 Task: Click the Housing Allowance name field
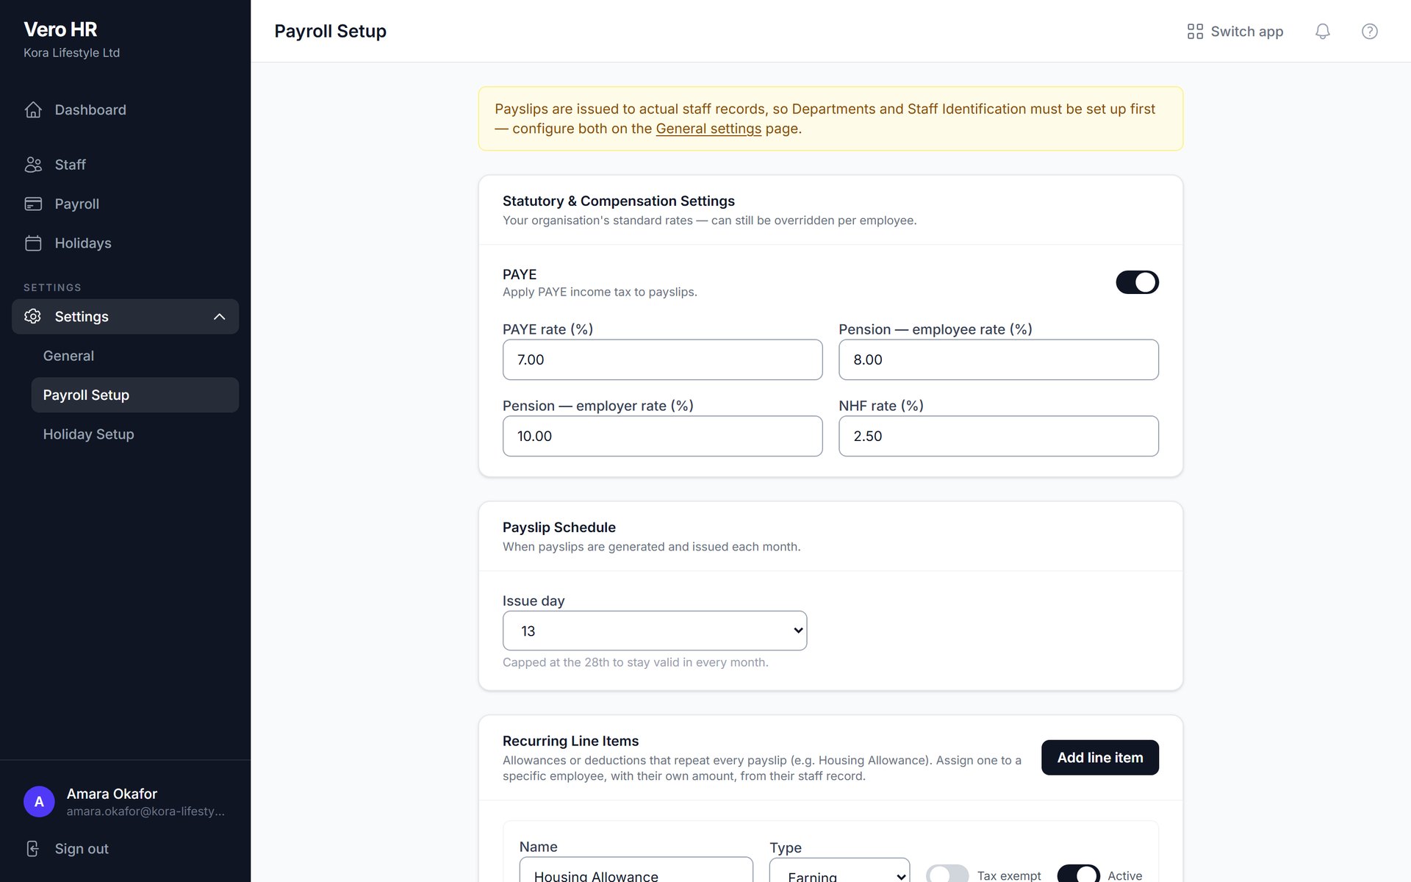tap(636, 870)
